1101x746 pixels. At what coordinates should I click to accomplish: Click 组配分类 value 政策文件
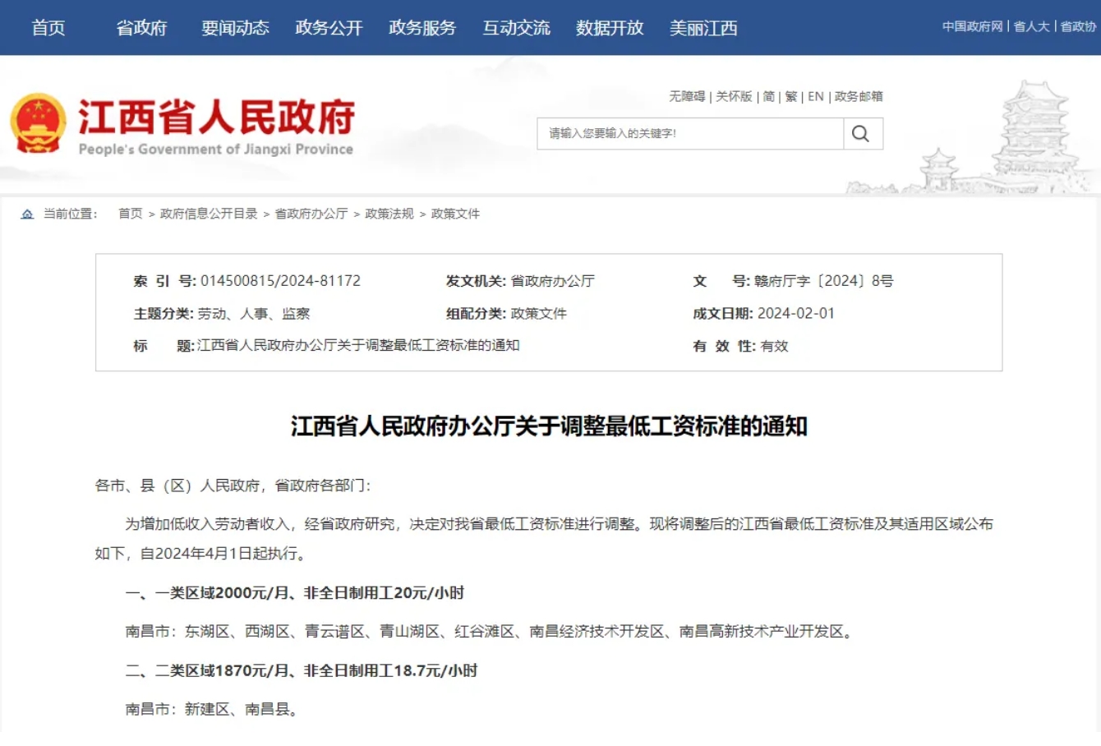[x=539, y=314]
